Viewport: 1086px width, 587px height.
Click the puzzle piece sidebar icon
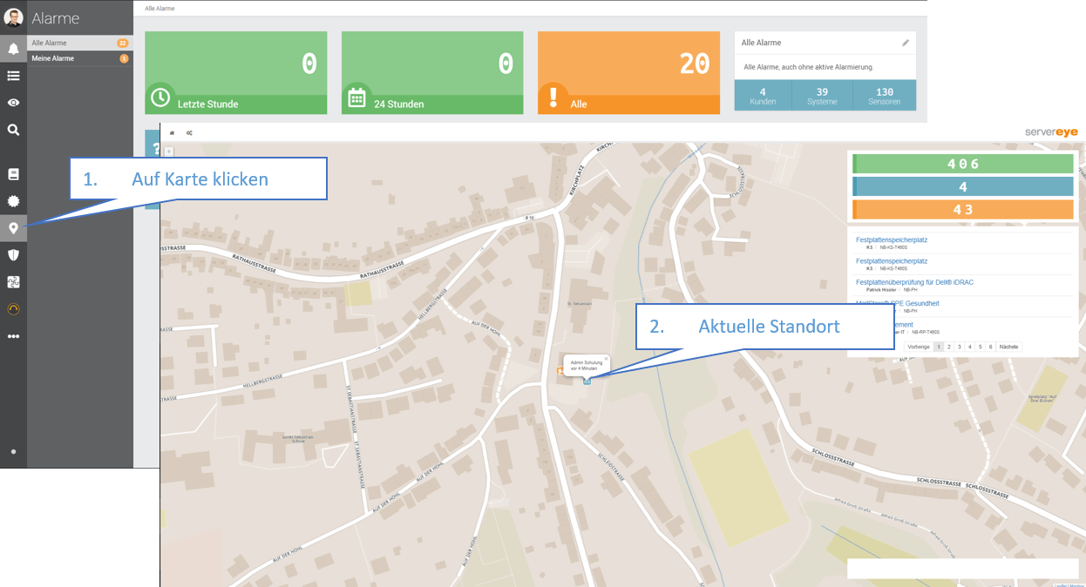tap(13, 282)
